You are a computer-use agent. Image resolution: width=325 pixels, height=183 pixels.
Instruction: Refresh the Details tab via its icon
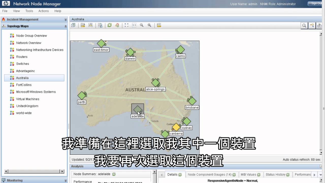(180, 175)
